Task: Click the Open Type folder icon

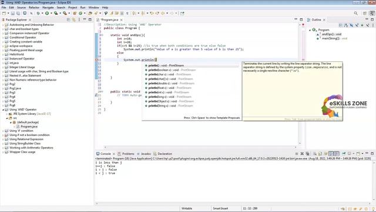Action: point(90,14)
